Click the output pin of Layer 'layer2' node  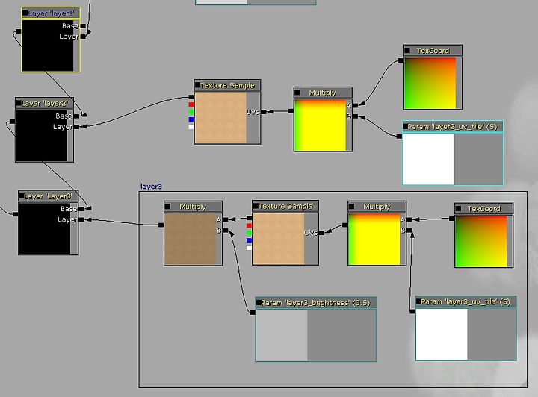12,121
